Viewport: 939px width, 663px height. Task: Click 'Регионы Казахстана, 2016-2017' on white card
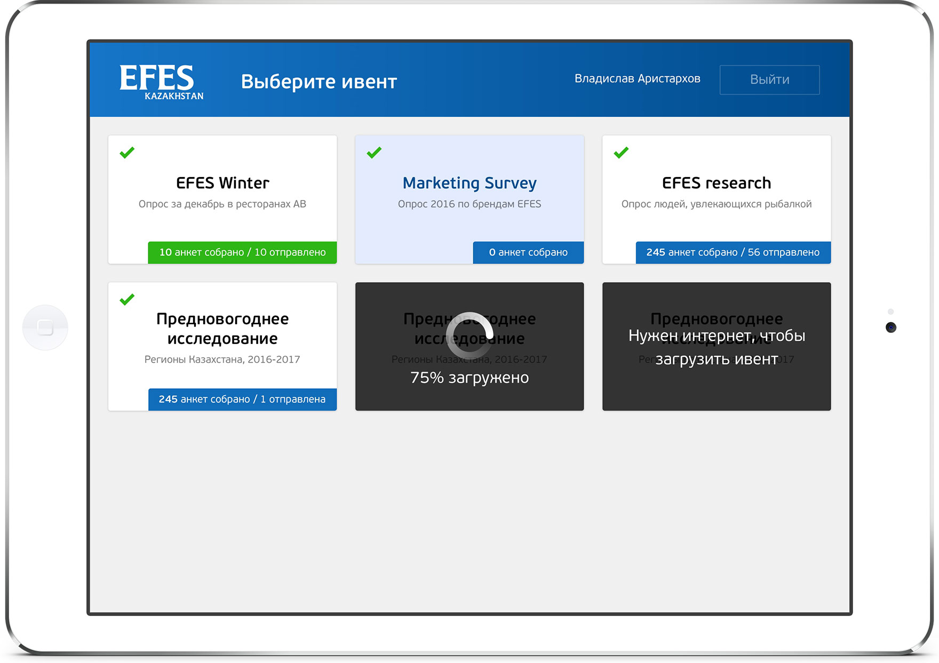[x=222, y=360]
